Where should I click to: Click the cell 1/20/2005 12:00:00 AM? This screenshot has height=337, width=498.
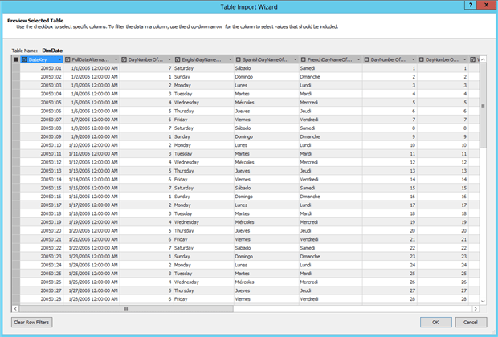click(92, 231)
